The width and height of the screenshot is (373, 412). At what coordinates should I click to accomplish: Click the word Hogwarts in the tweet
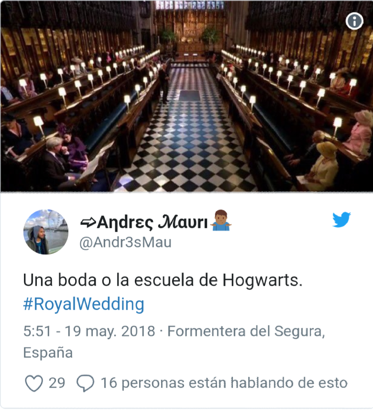point(263,280)
